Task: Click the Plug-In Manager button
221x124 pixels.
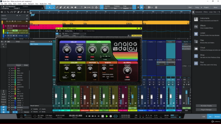Action: (x=206, y=110)
